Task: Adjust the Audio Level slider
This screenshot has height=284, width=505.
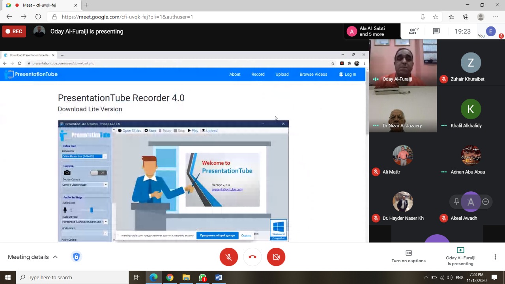Action: point(91,210)
